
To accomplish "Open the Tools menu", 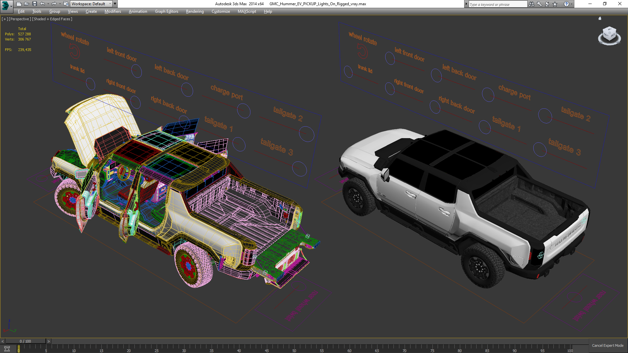I will tap(37, 11).
